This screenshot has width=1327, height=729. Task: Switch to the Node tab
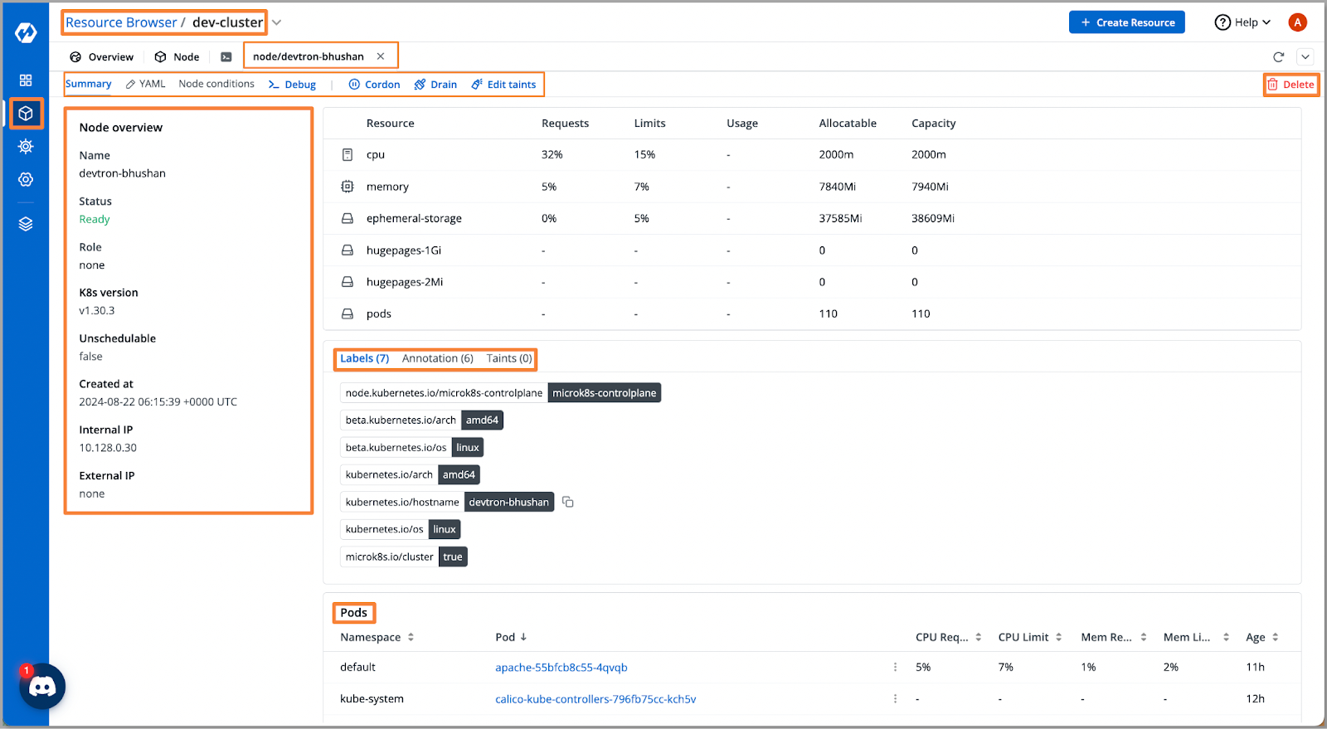pyautogui.click(x=177, y=57)
